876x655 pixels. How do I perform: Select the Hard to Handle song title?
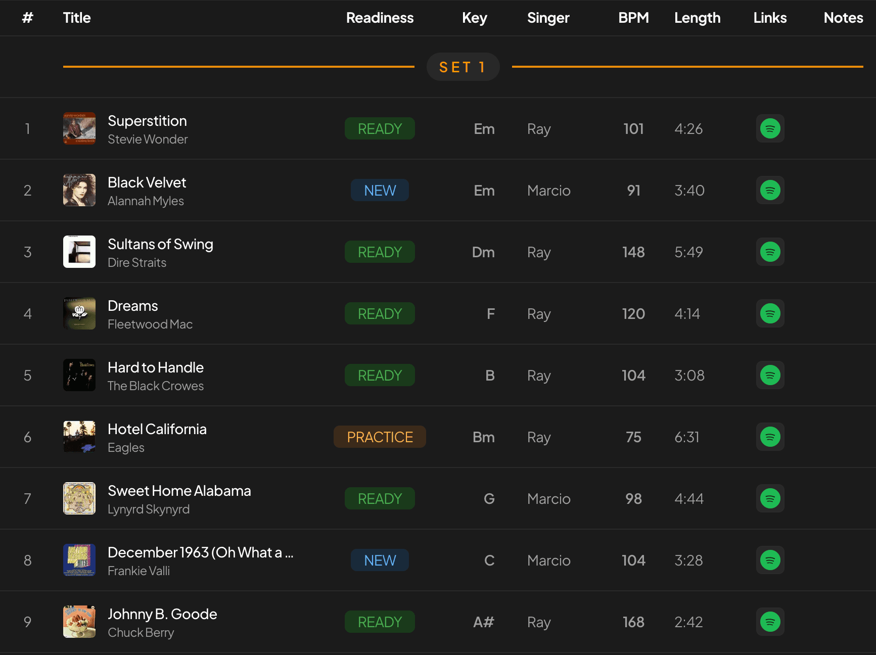tap(155, 367)
